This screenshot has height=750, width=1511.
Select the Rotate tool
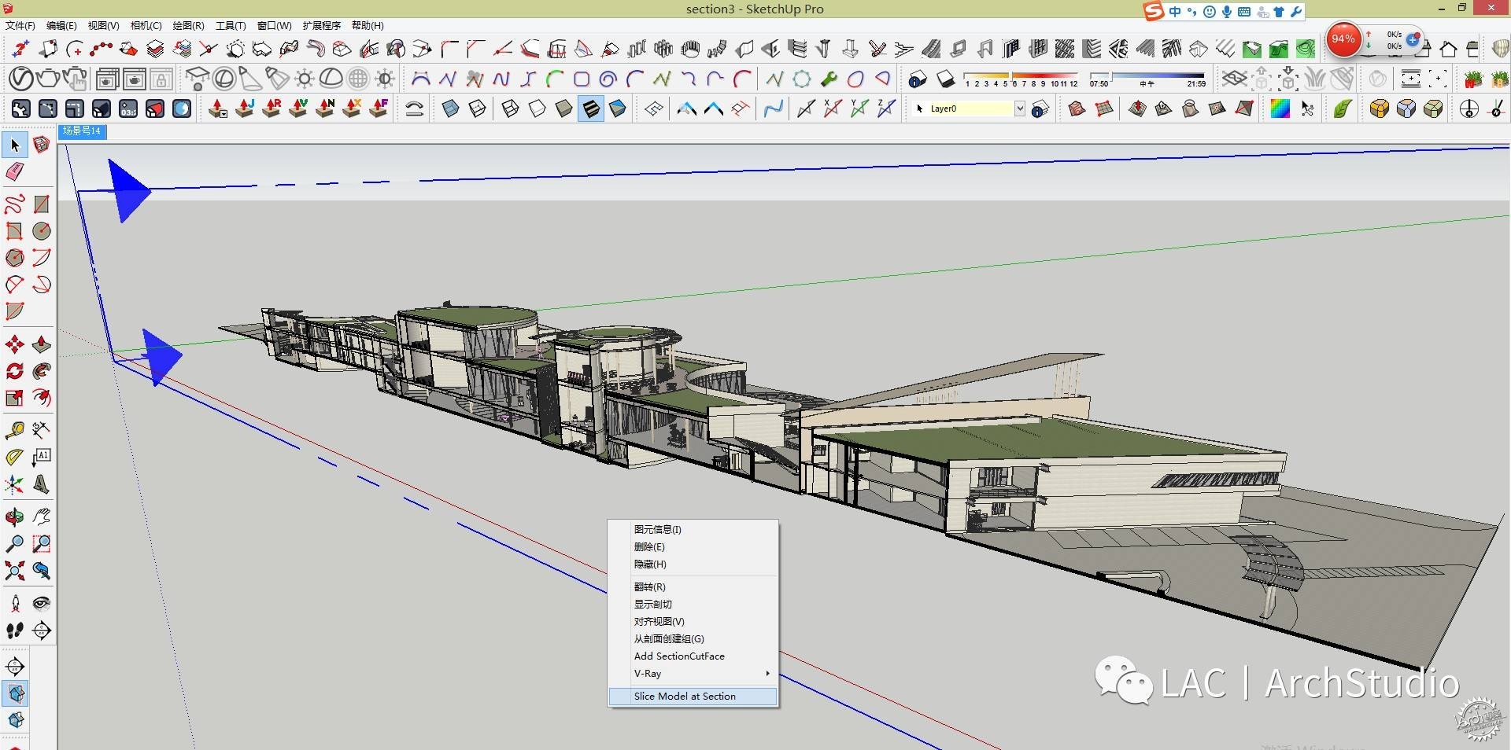click(15, 371)
